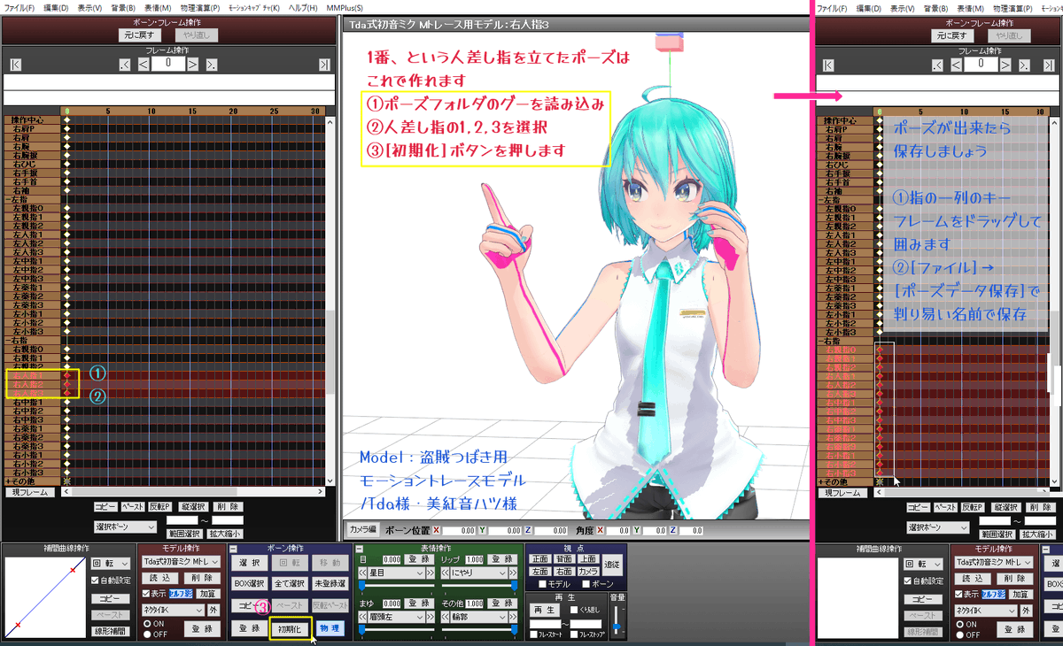The image size is (1063, 646).
Task: Toggle the くり返し repeat checkbox
Action: pyautogui.click(x=574, y=610)
